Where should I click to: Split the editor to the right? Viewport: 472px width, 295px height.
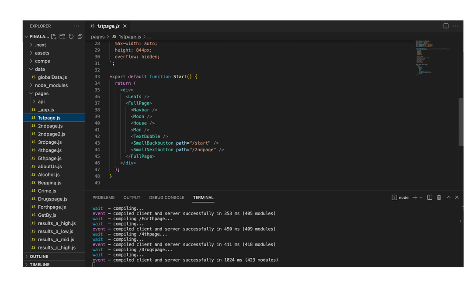(x=446, y=26)
